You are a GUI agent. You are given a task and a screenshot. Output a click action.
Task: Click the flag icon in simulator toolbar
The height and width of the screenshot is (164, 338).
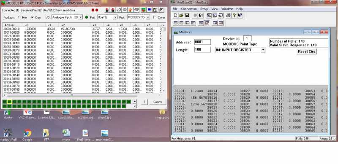click(161, 10)
